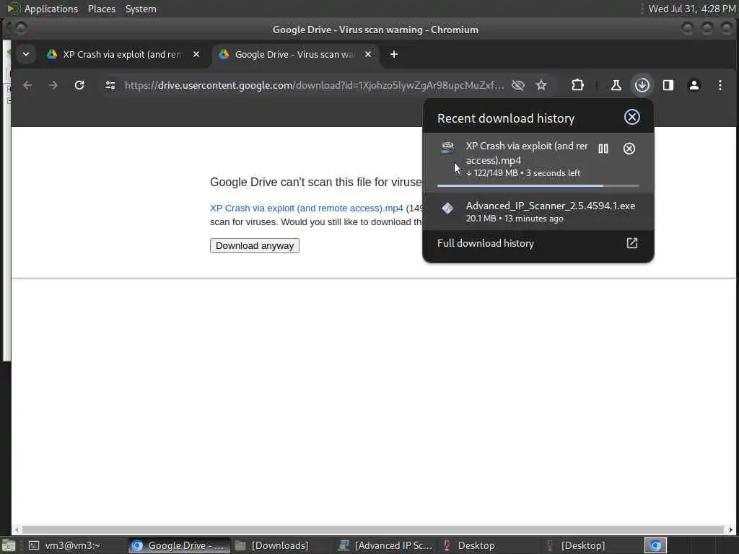Image resolution: width=739 pixels, height=554 pixels.
Task: Bookmark this page with the star
Action: pos(541,85)
